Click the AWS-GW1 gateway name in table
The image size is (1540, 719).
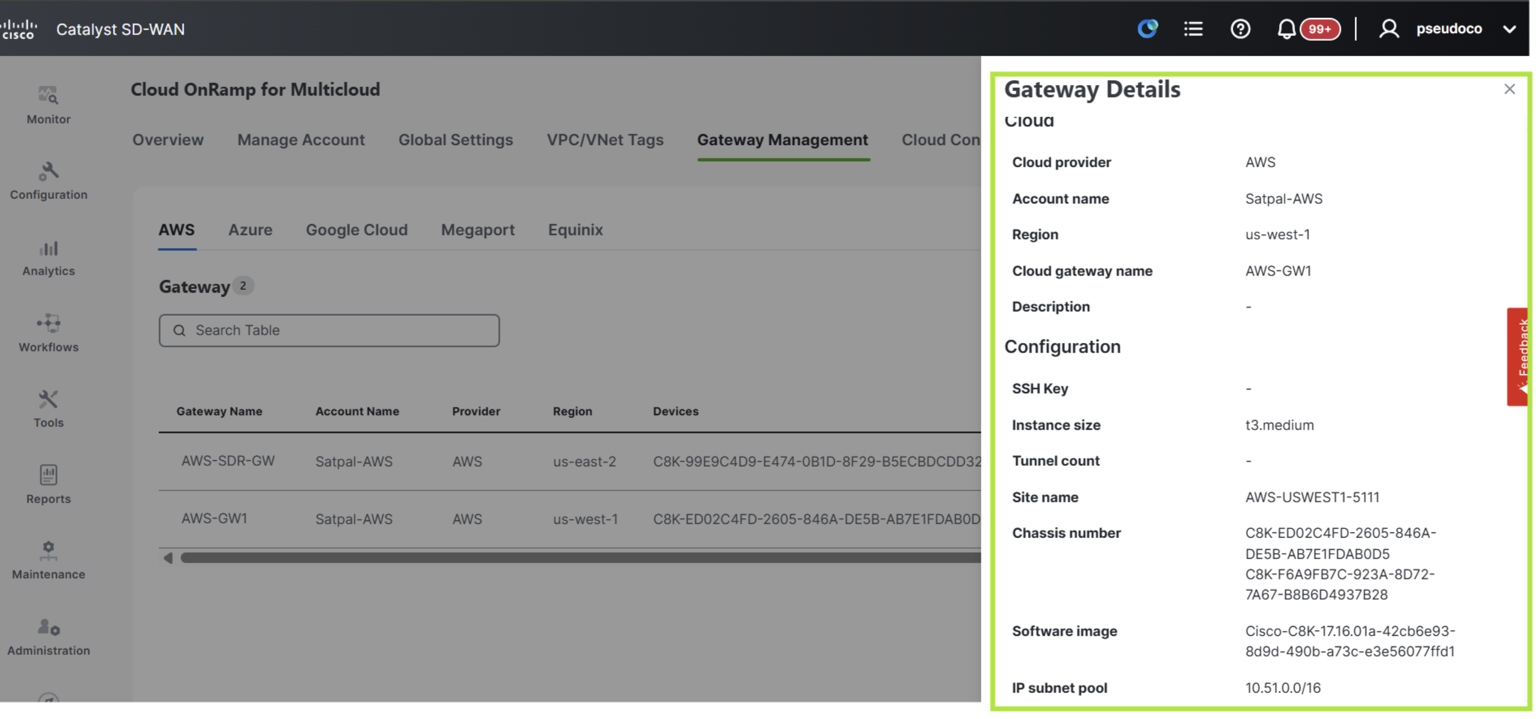coord(214,519)
